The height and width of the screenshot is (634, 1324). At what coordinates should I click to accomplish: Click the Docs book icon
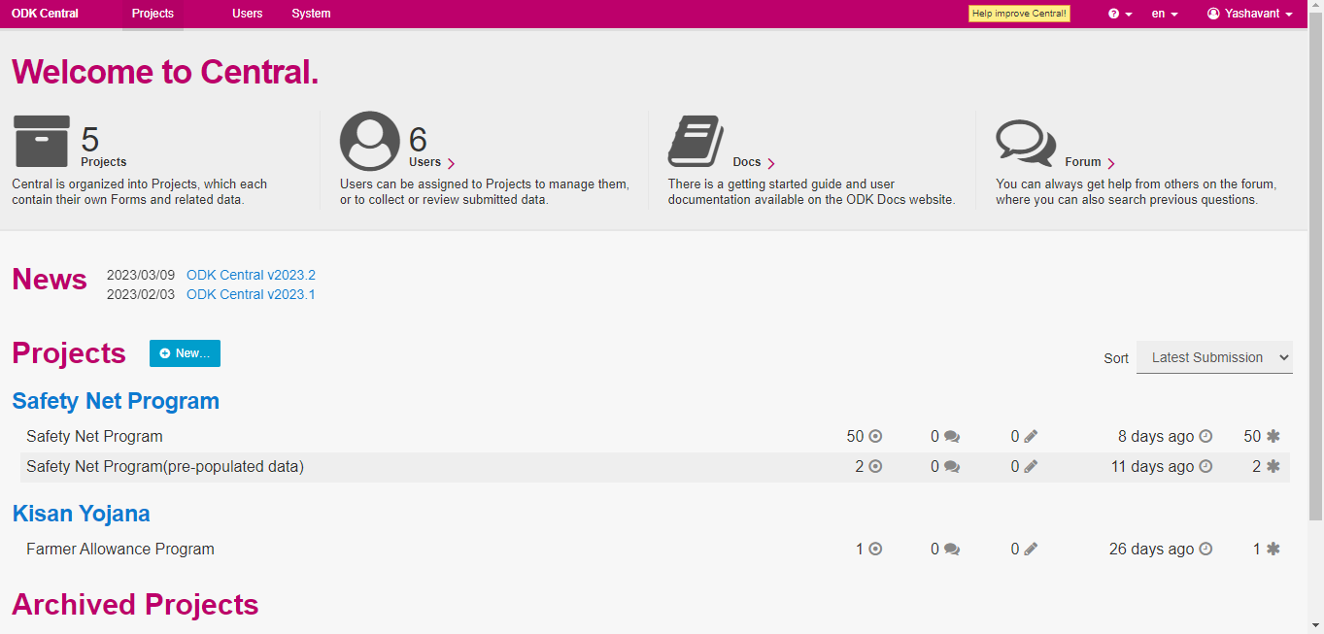click(696, 141)
